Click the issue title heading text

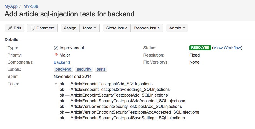69,14
